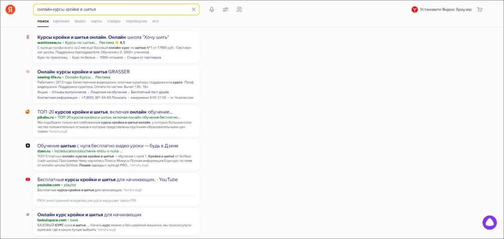This screenshot has width=504, height=239.
Task: Clear the search query with the X
Action: [x=194, y=10]
